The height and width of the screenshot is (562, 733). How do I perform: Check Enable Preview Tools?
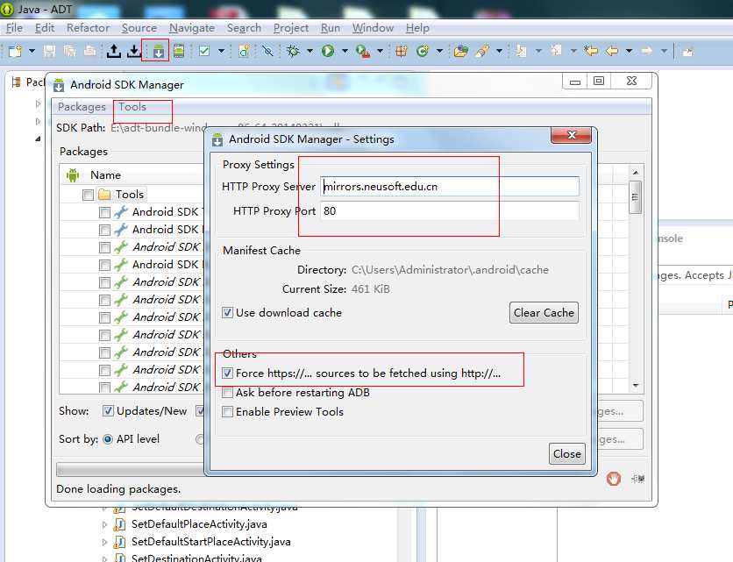pyautogui.click(x=227, y=412)
